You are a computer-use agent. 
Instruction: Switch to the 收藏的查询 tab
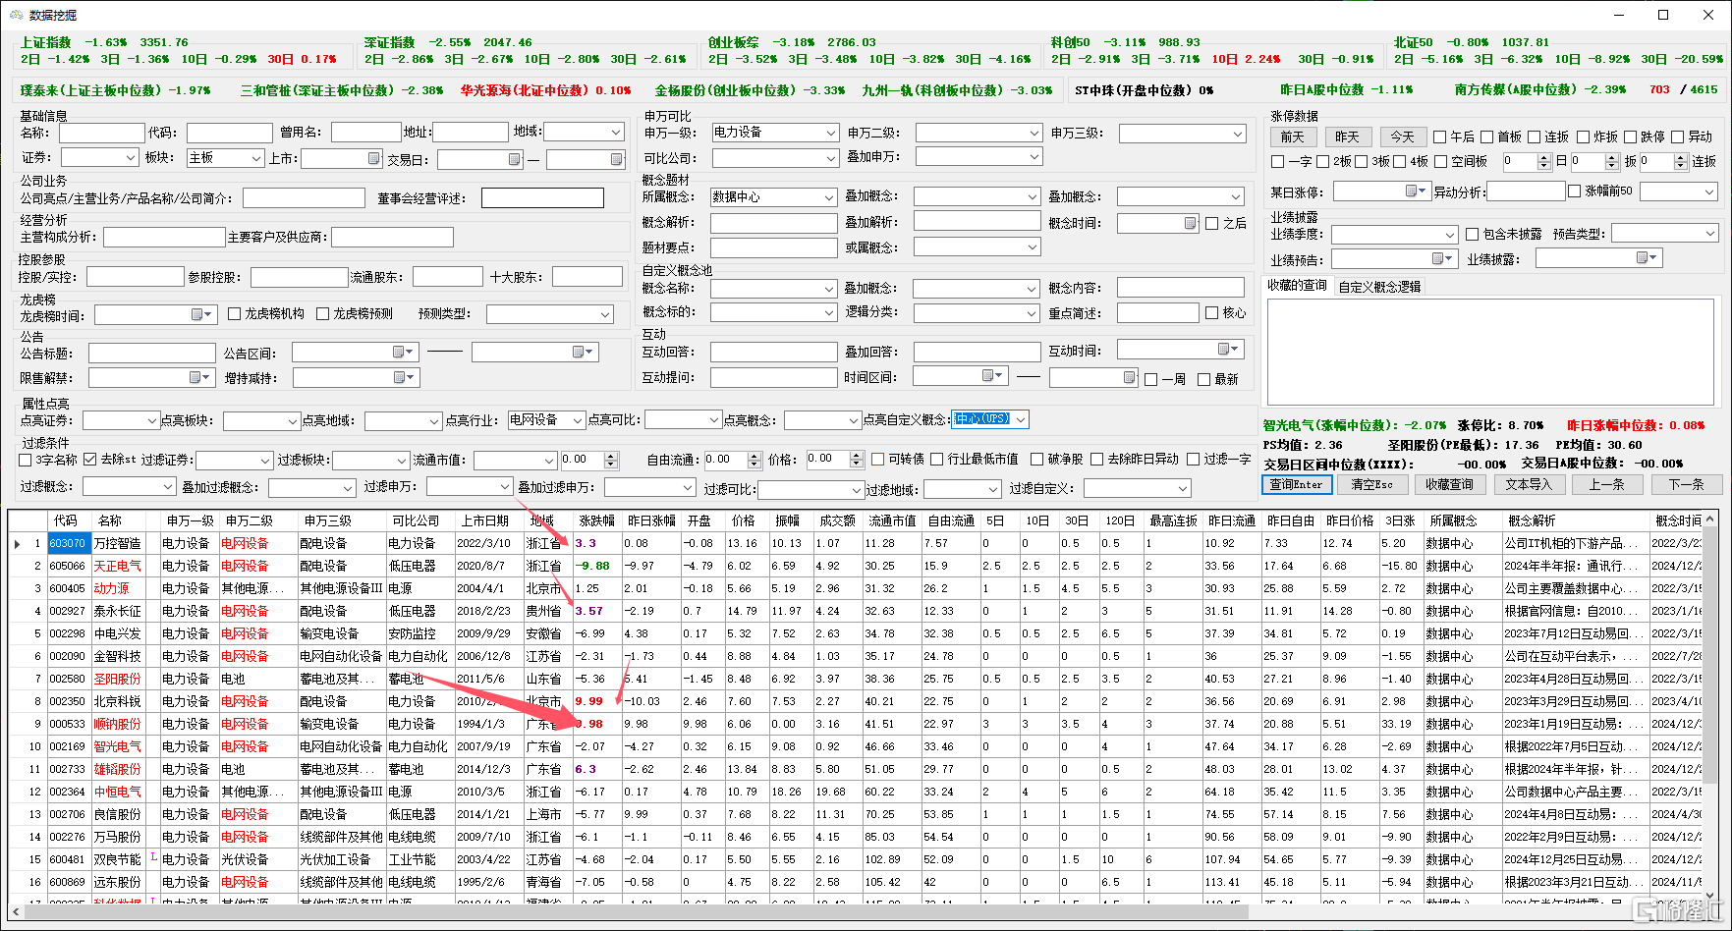(x=1297, y=286)
